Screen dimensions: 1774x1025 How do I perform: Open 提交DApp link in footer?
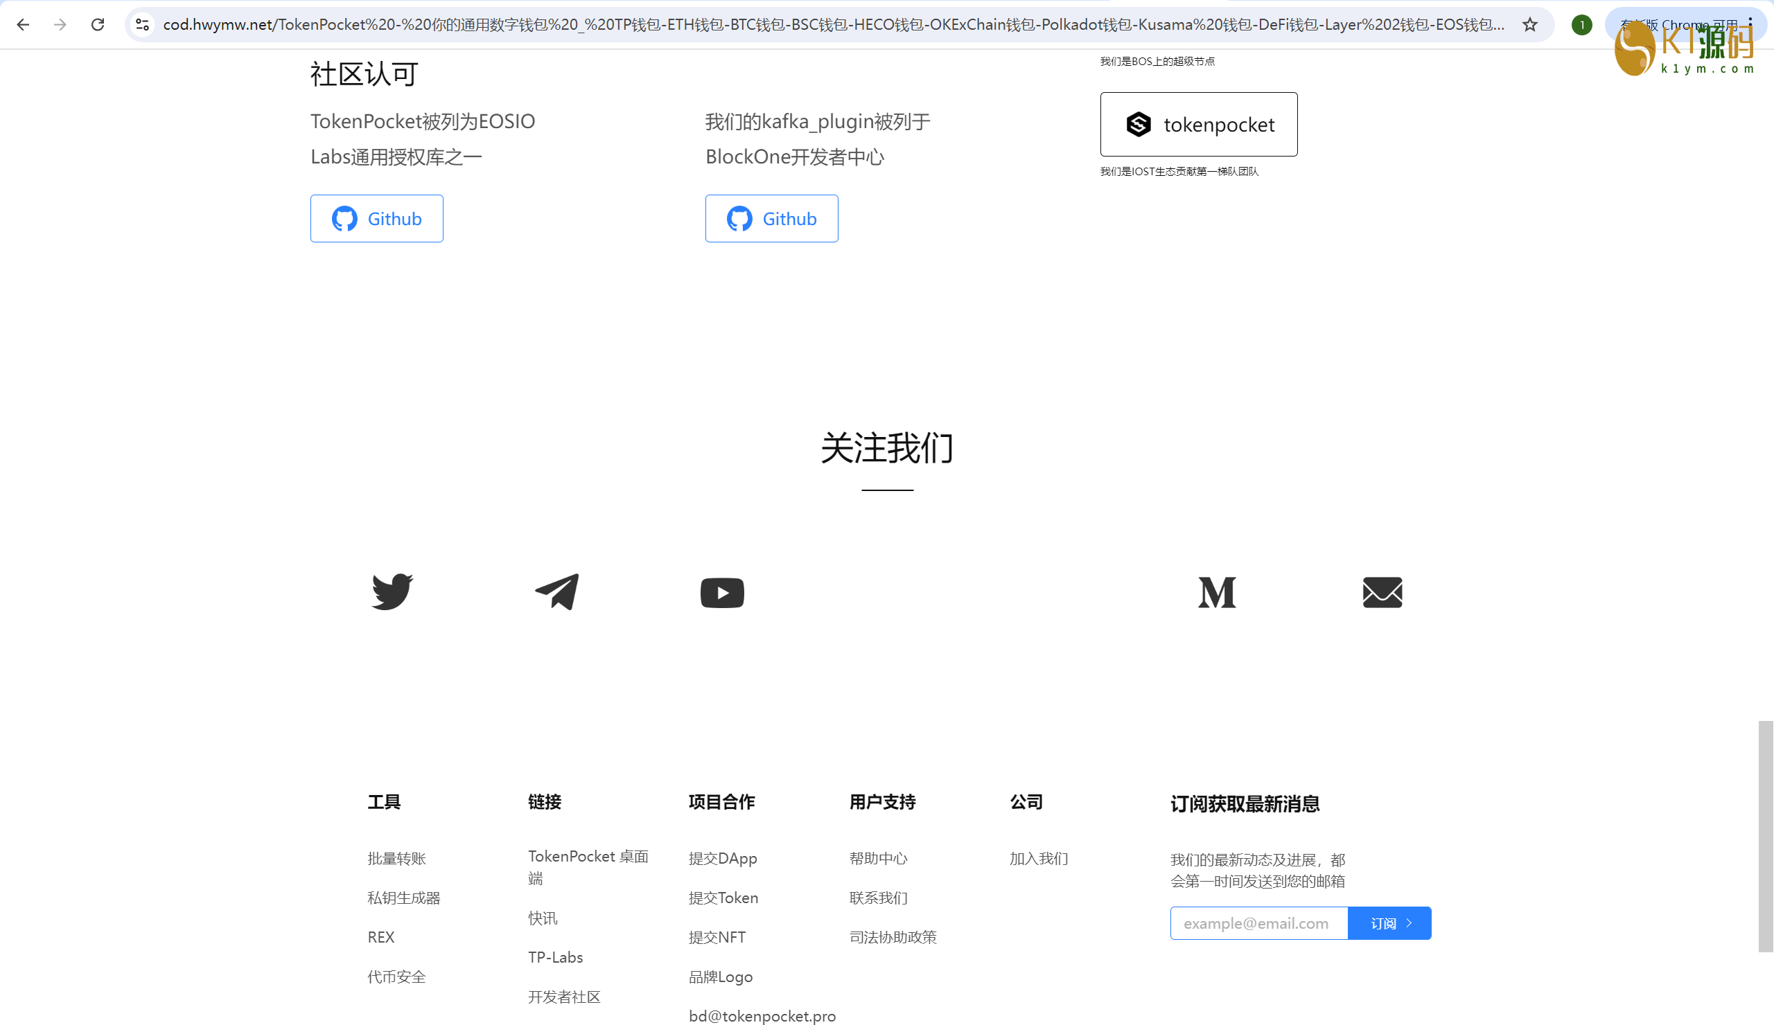(x=722, y=858)
